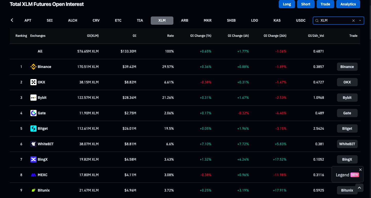Click the MEXC logo icon
The width and height of the screenshot is (371, 198).
[33, 175]
